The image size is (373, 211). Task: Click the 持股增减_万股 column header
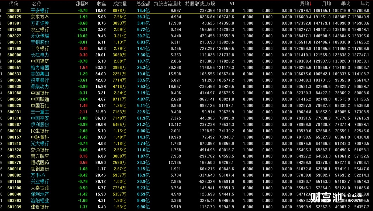[x=200, y=4]
